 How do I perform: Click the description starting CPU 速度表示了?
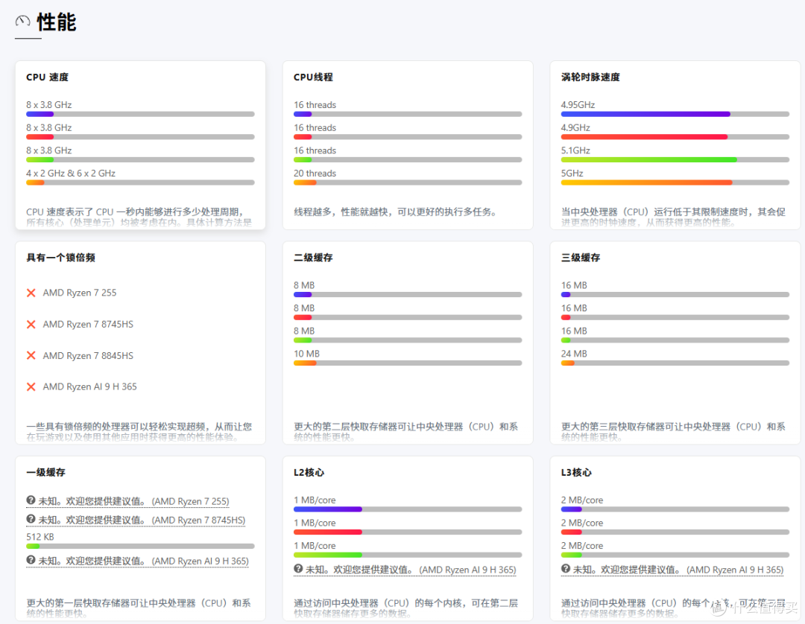[139, 217]
